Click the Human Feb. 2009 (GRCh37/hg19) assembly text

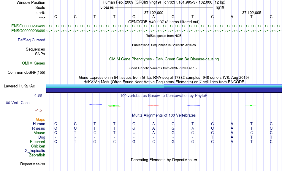tap(132, 2)
